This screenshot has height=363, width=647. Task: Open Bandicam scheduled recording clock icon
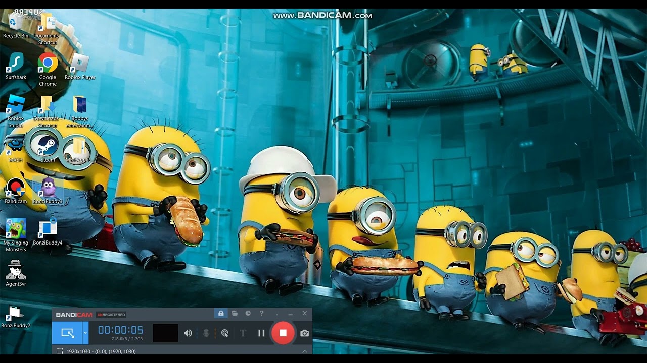pyautogui.click(x=248, y=313)
